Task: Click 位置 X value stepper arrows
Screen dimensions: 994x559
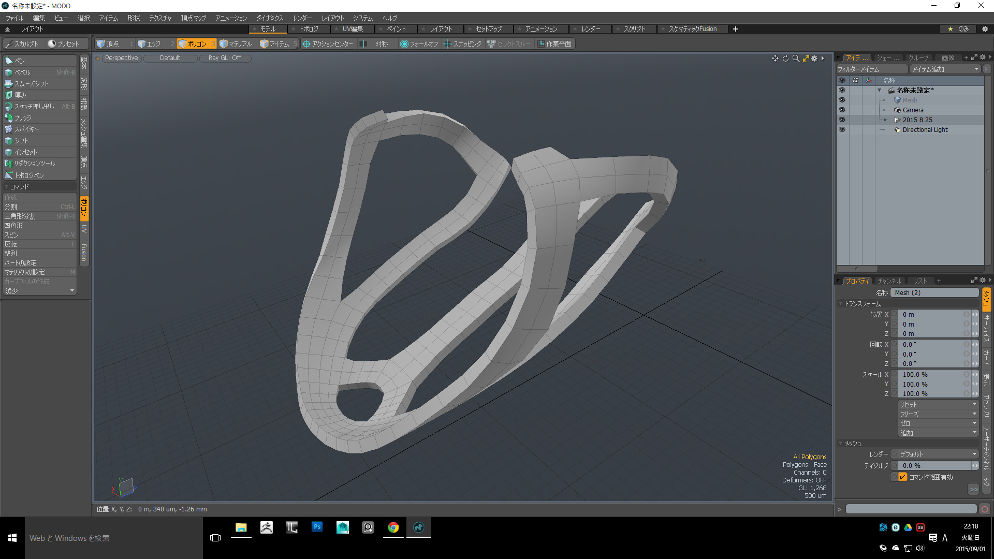Action: click(x=975, y=314)
